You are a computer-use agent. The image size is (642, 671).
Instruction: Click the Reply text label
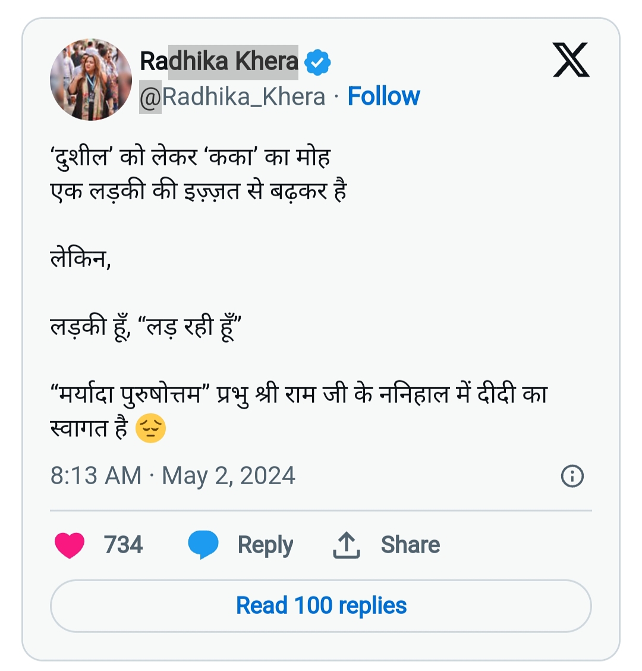pos(265,545)
